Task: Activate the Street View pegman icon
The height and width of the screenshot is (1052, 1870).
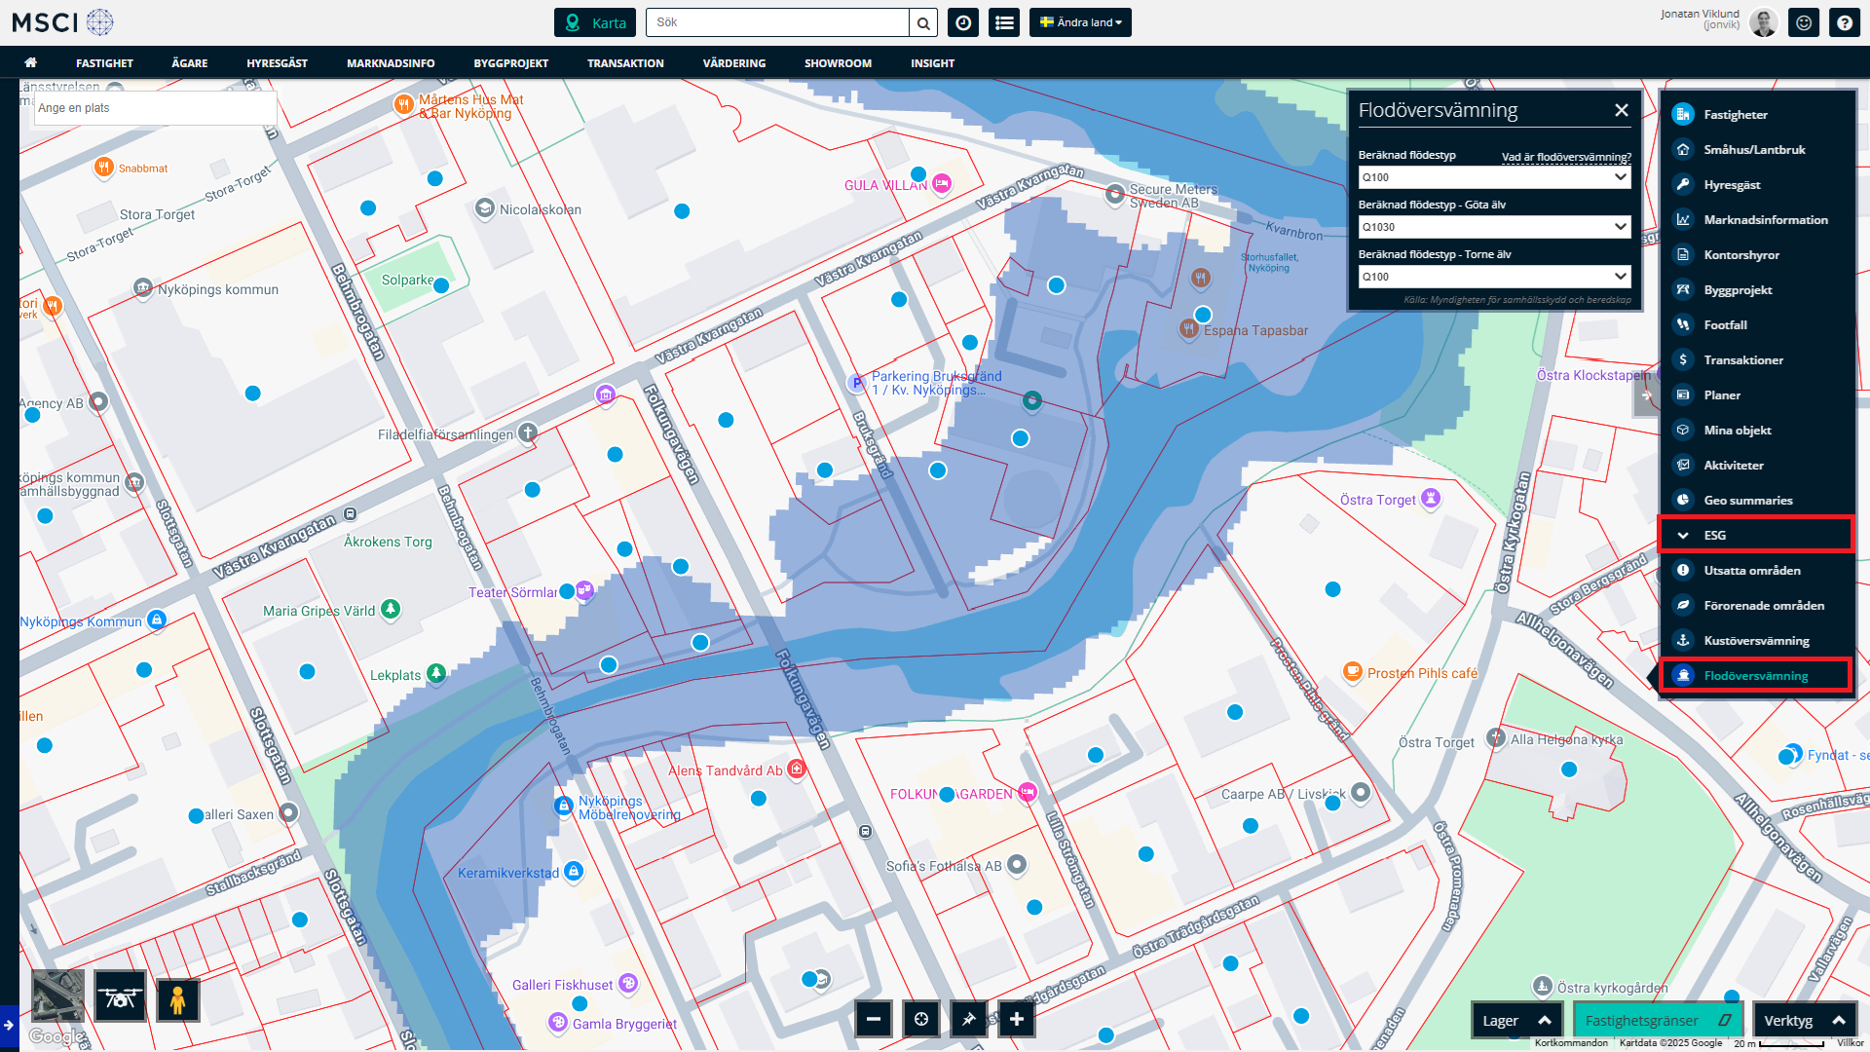Action: 177,999
